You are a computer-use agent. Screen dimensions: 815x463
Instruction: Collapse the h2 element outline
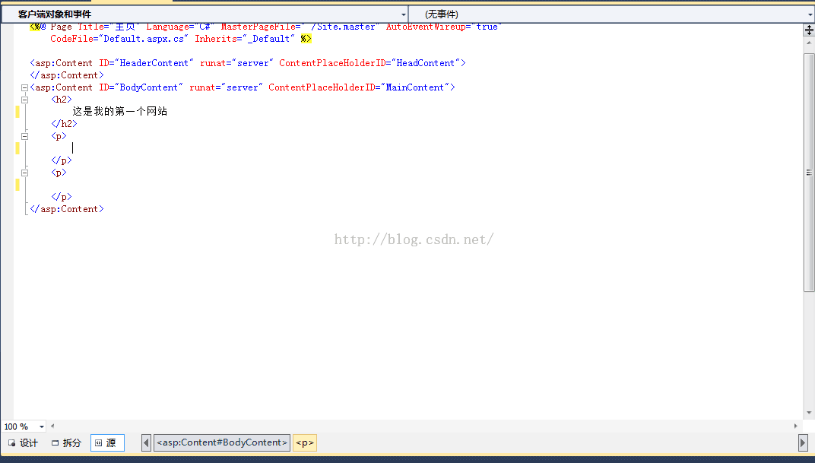pos(24,100)
